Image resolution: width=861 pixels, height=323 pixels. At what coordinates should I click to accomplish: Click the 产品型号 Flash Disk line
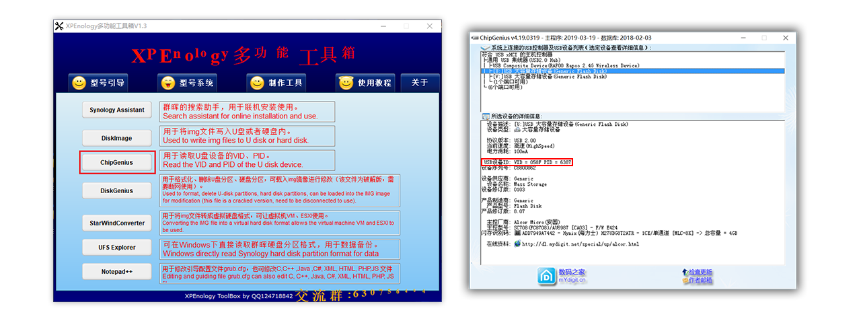click(x=514, y=205)
